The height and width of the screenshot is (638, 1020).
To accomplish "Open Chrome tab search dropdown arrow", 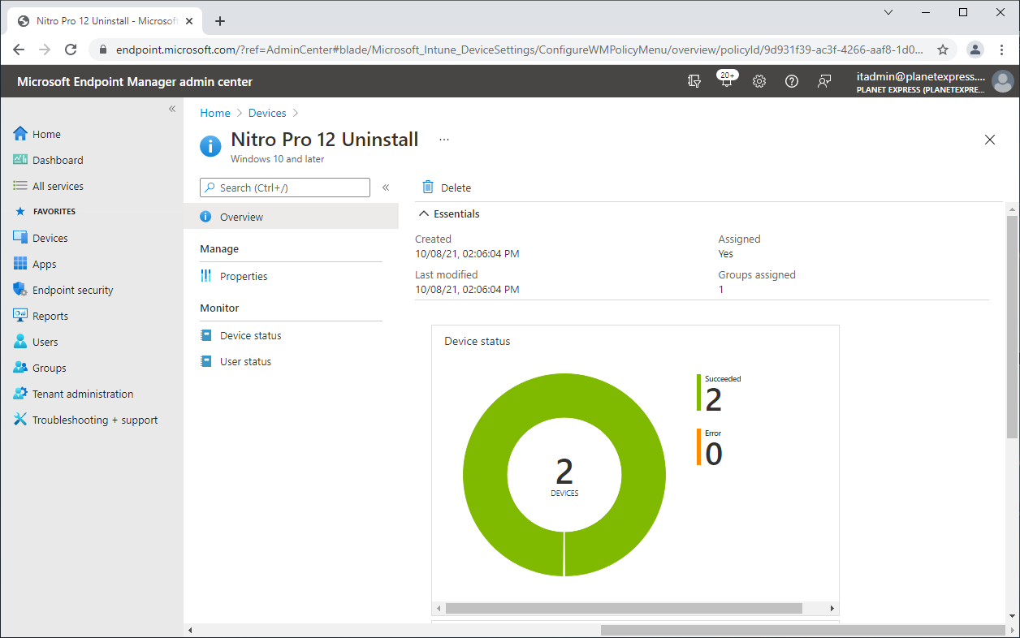I will [x=888, y=12].
